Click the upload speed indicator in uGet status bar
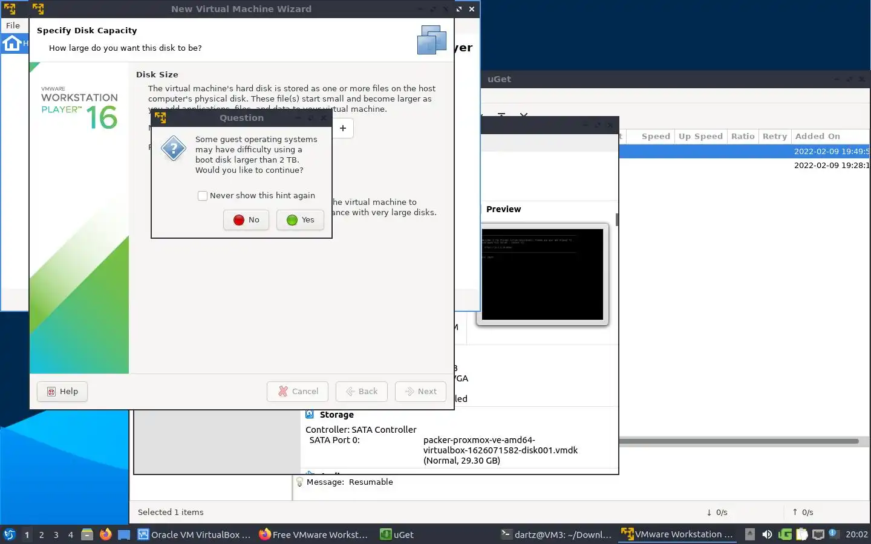The width and height of the screenshot is (871, 544). (x=803, y=513)
